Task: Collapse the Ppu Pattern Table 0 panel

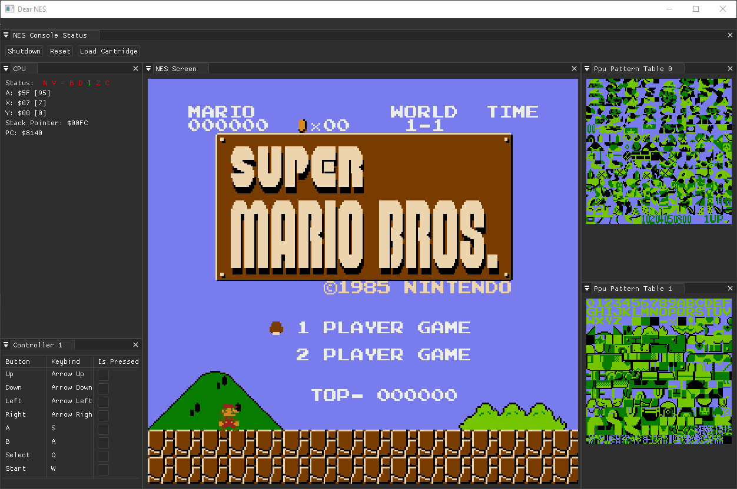Action: (x=587, y=69)
